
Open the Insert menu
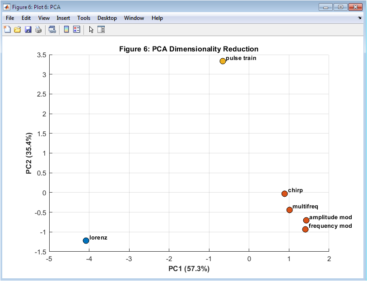(x=63, y=18)
